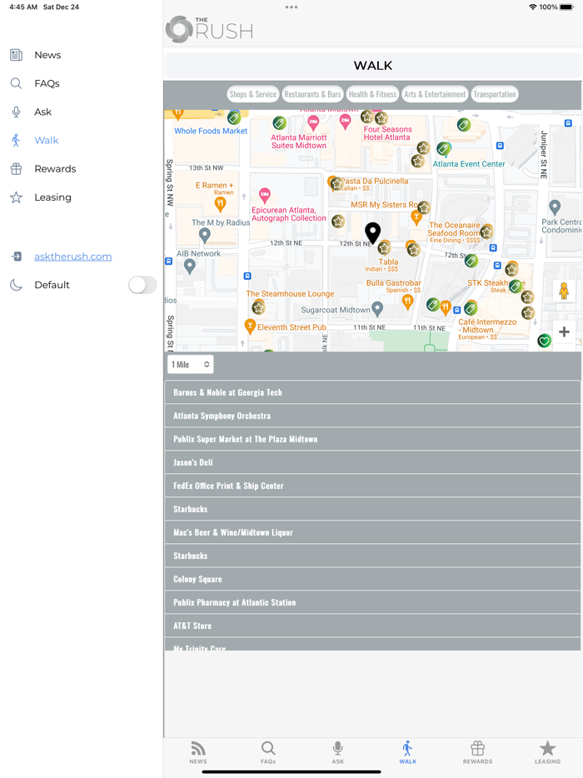The height and width of the screenshot is (778, 583).
Task: Switch to the WALK bottom tab
Action: click(408, 752)
